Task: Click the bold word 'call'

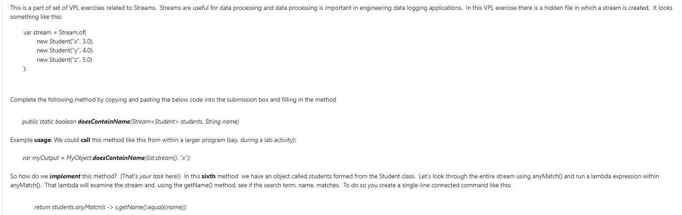Action: (x=85, y=140)
